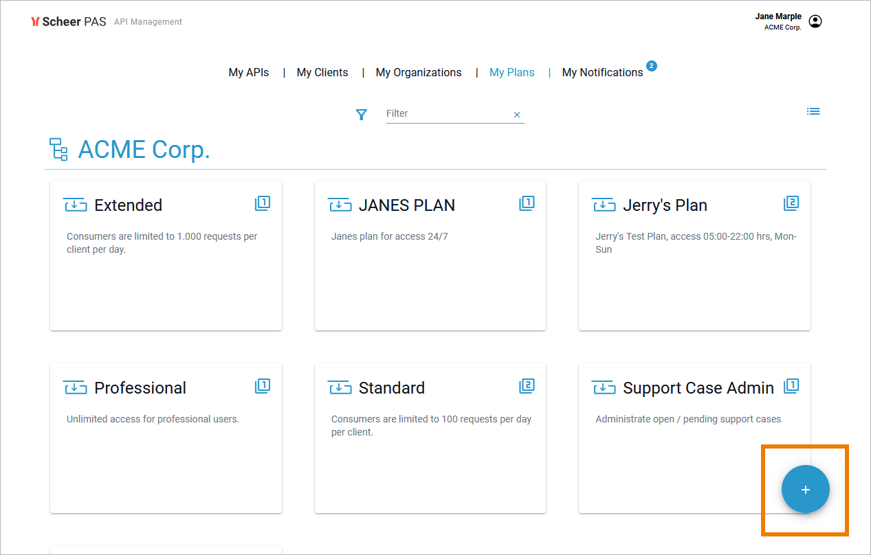Click the ACME Corp. organization heading
Viewport: 871px width, 555px height.
(144, 149)
